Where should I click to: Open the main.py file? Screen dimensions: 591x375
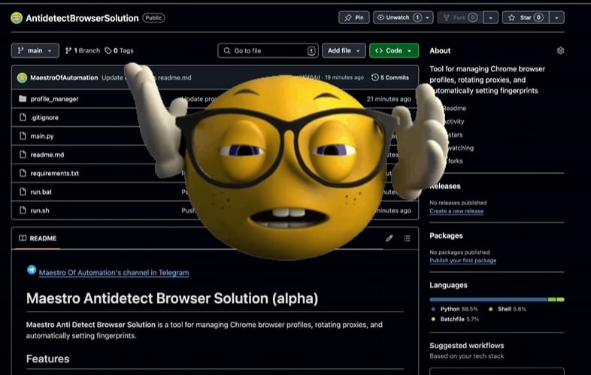[42, 136]
